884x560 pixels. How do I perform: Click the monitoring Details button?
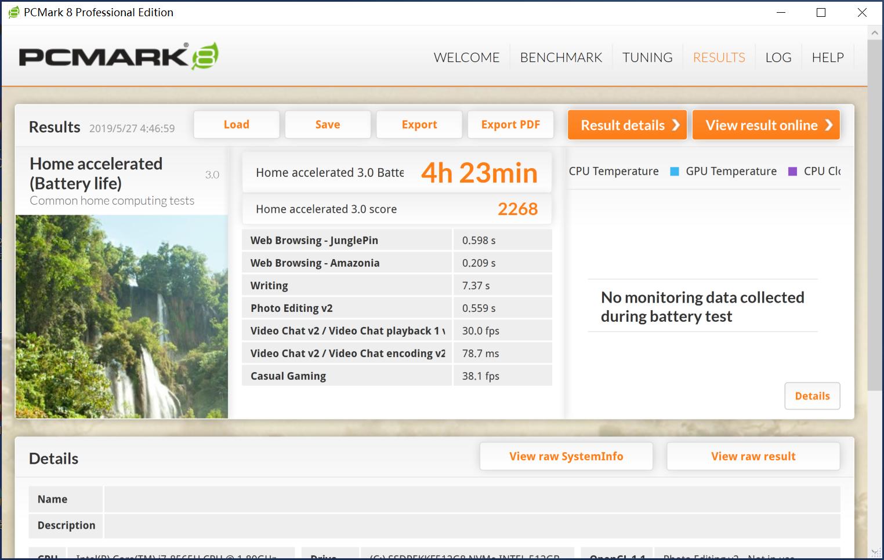click(812, 396)
